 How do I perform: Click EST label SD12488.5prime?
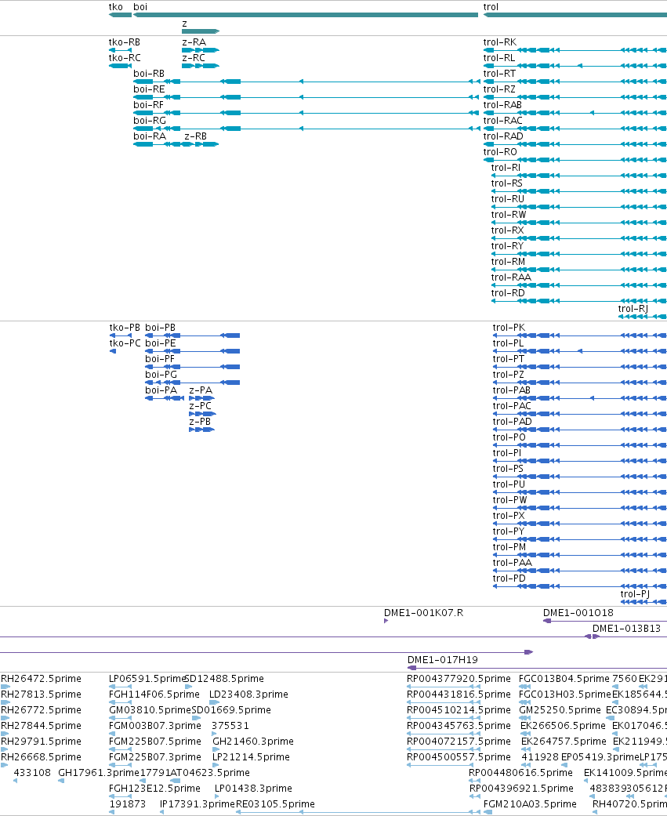225,679
